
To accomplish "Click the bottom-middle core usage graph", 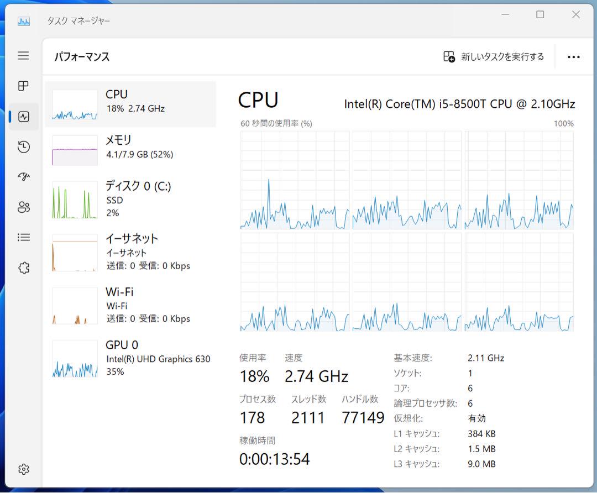I will [407, 282].
